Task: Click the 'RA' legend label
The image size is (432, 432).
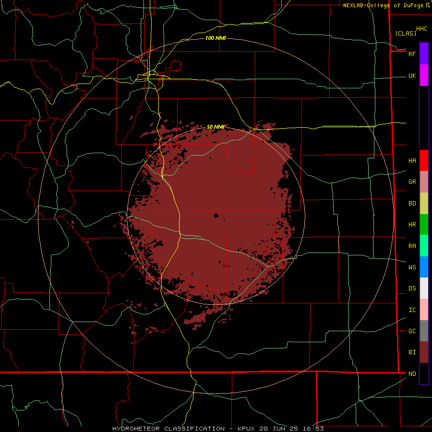Action: coord(412,246)
